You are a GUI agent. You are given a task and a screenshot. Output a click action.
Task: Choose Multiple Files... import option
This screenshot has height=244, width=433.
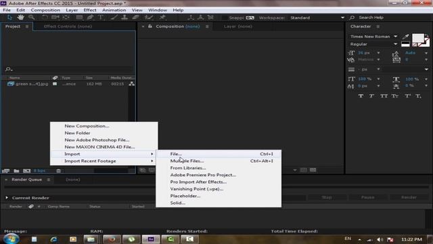point(219,161)
